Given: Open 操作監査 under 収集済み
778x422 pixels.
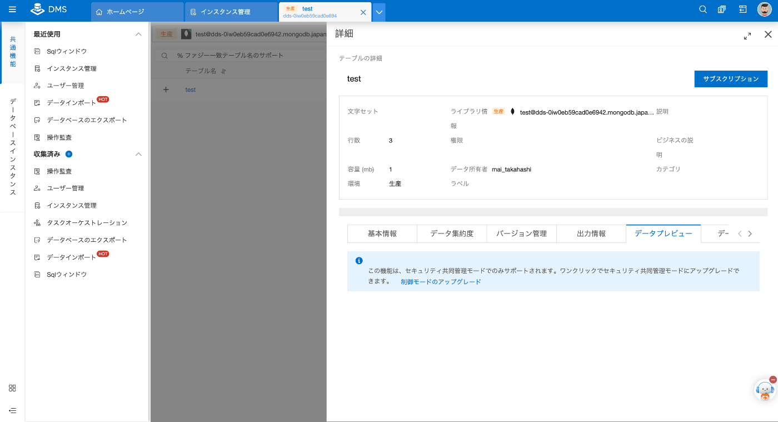Looking at the screenshot, I should (x=59, y=171).
